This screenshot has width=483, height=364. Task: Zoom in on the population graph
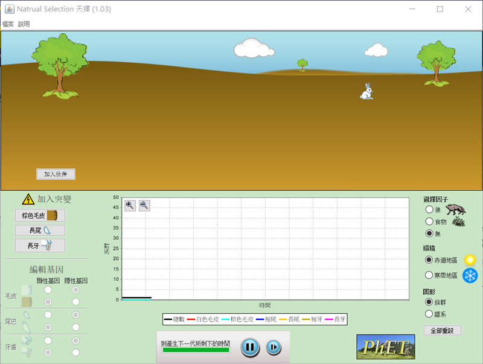[130, 205]
